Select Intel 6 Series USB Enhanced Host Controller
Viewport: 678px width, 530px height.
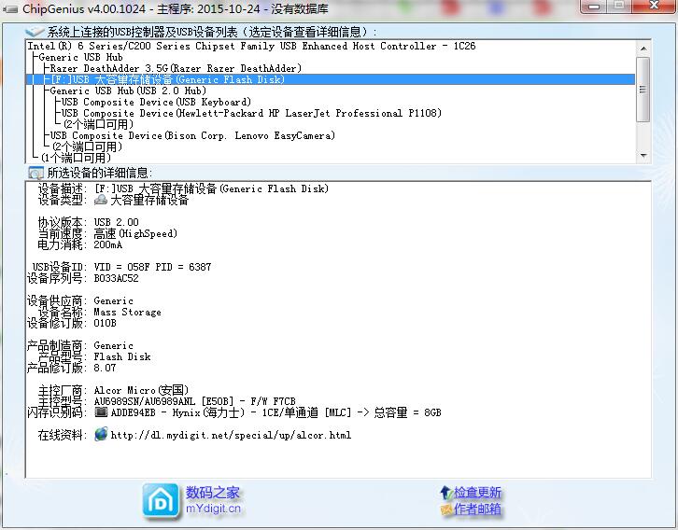tap(251, 46)
